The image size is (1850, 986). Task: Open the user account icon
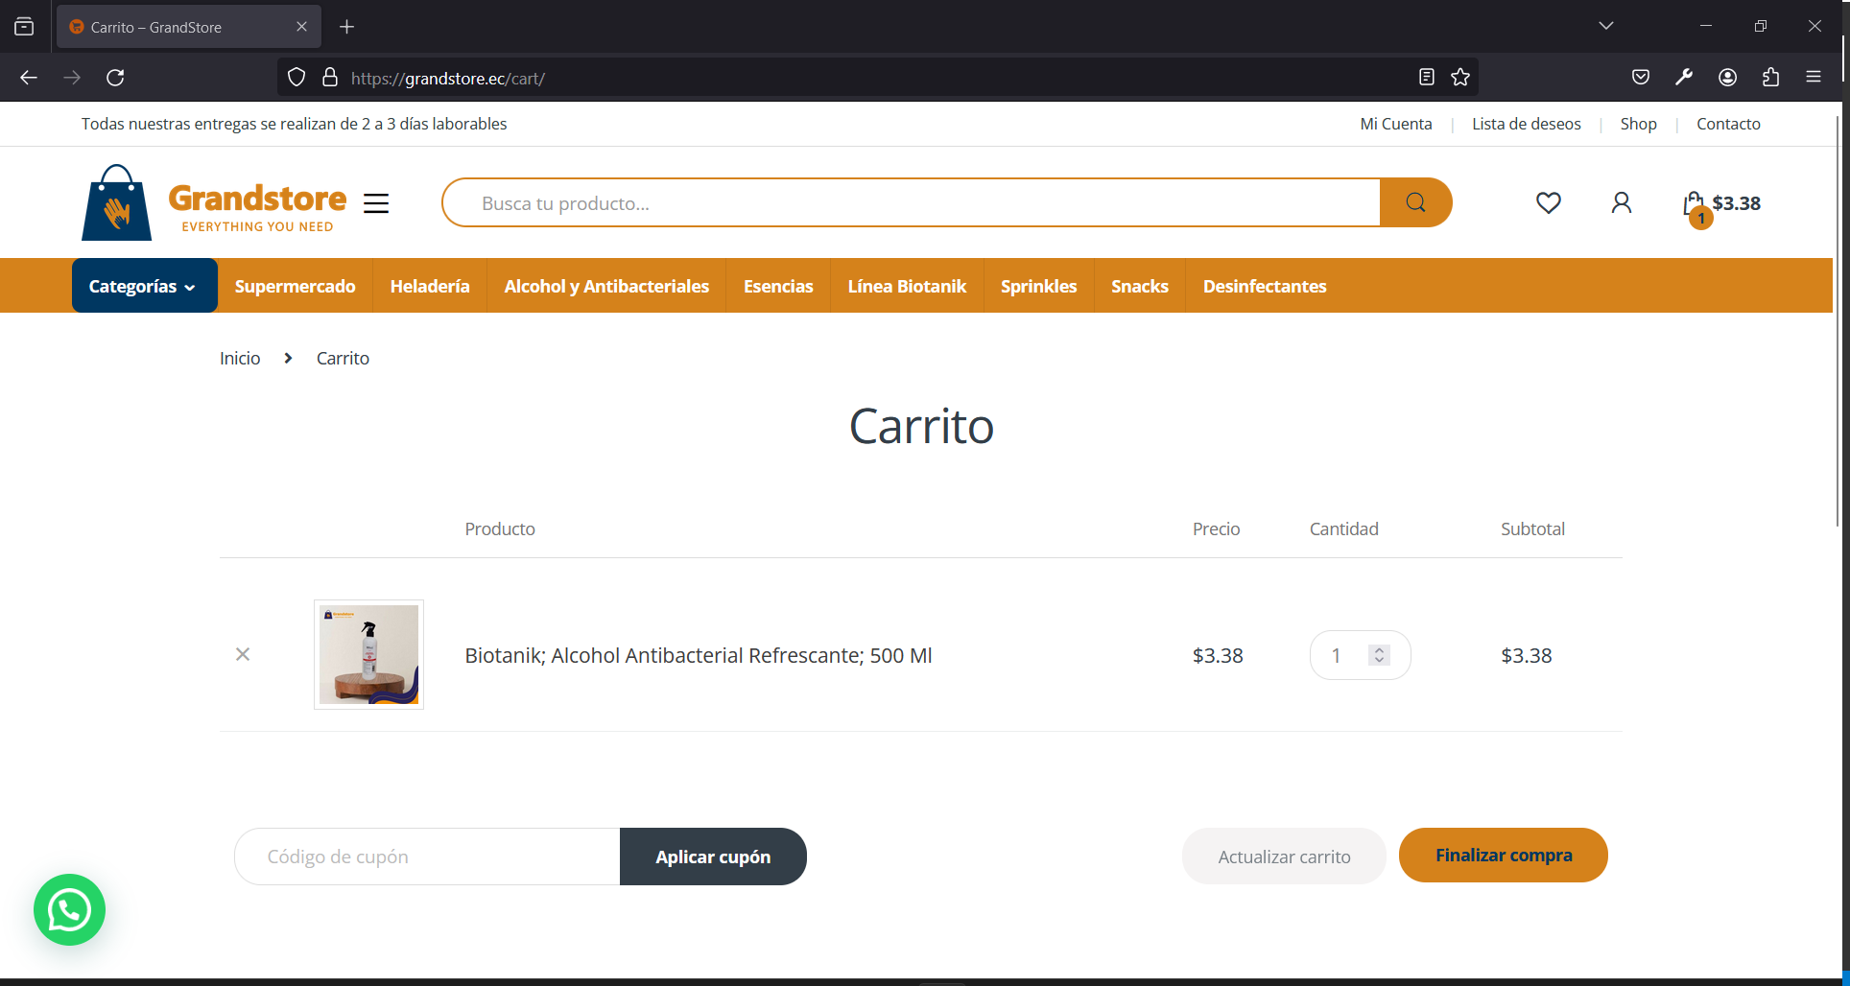[x=1621, y=202]
